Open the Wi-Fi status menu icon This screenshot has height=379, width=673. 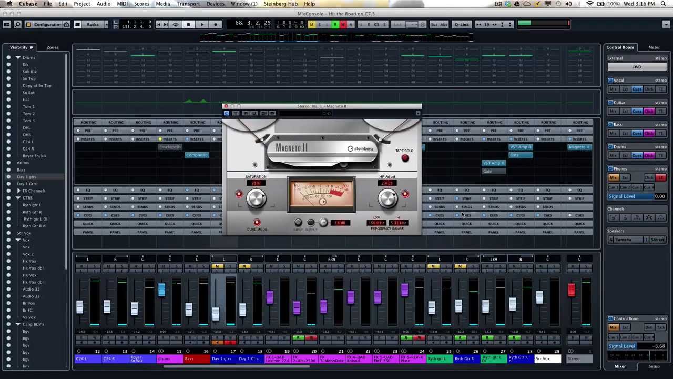click(x=590, y=4)
